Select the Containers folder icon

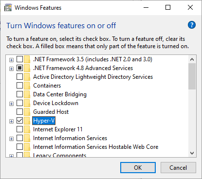27,86
